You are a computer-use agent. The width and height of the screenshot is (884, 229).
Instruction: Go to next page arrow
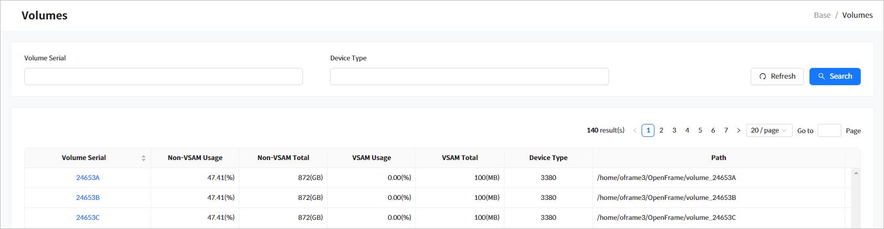point(739,130)
